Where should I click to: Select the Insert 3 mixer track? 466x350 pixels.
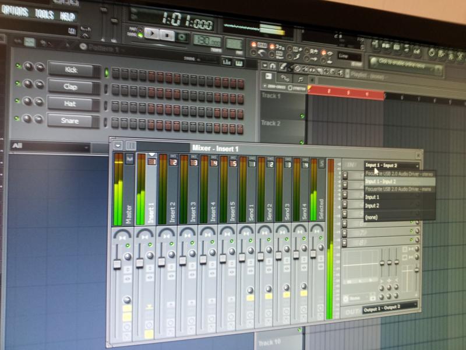click(189, 189)
